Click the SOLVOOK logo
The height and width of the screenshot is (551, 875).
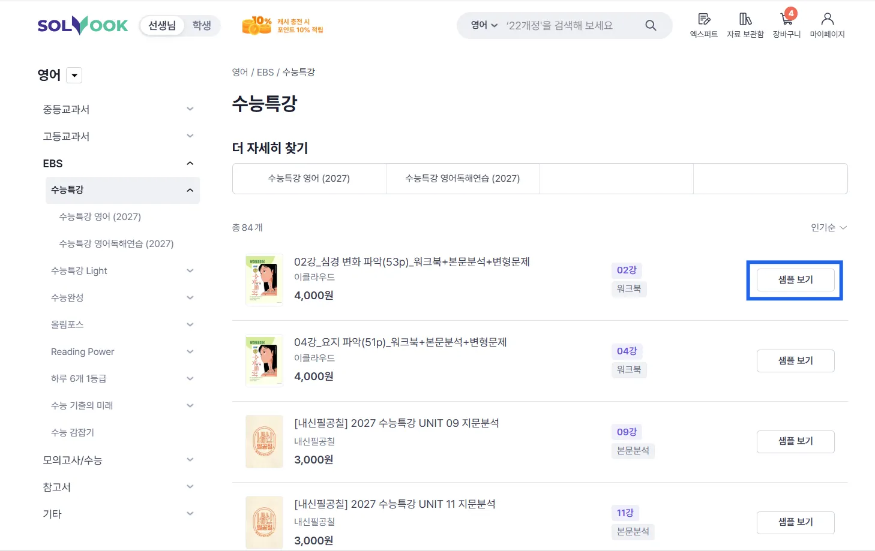(x=82, y=25)
